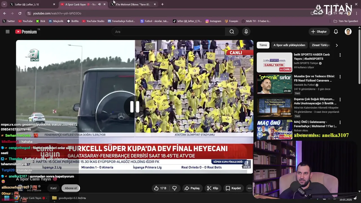Open YouTube notifications bell
Viewport: 361px width, 203px height.
point(336,32)
